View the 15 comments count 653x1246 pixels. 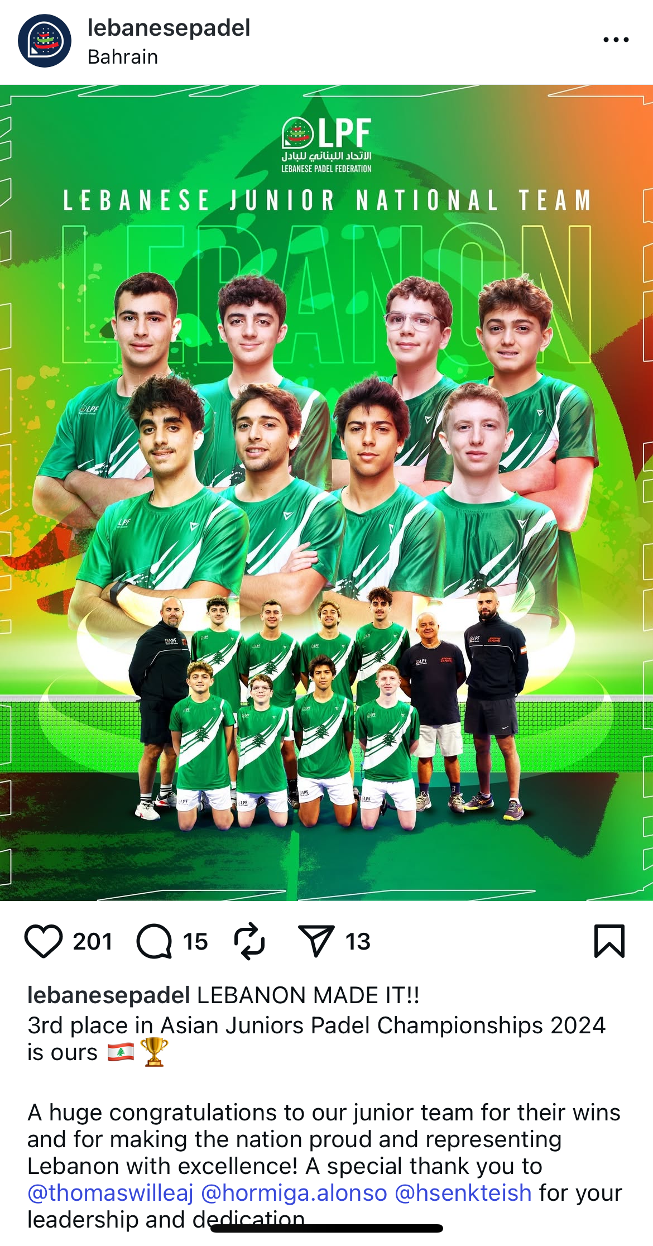(x=195, y=942)
